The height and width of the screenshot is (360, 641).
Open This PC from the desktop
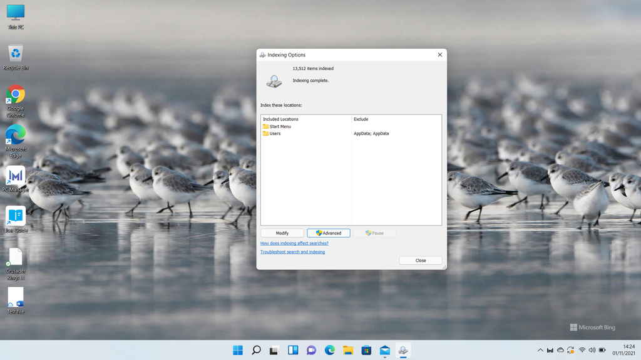point(14,14)
